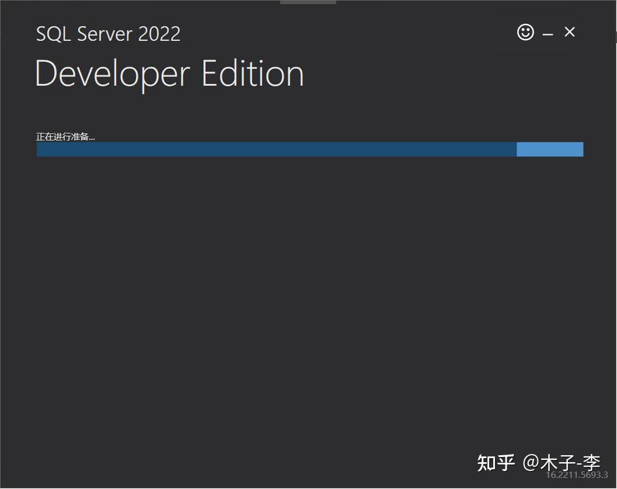The height and width of the screenshot is (489, 617).
Task: Click the '正在进行准备...' status text
Action: pos(65,137)
